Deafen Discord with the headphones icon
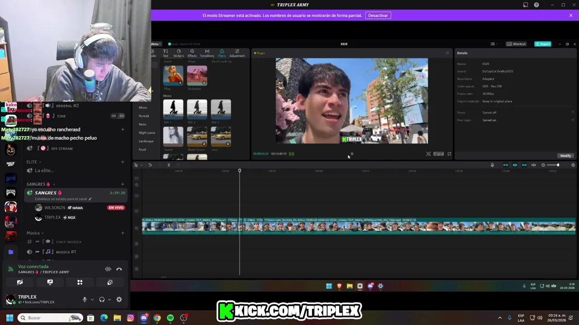The image size is (579, 325). [x=102, y=299]
